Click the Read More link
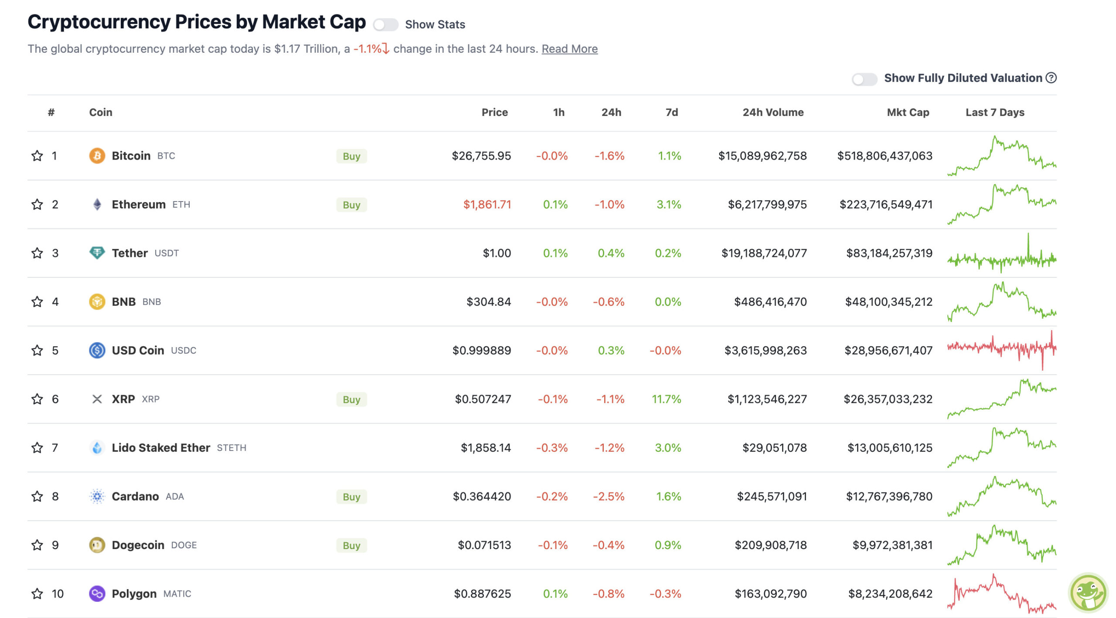 [x=569, y=49]
